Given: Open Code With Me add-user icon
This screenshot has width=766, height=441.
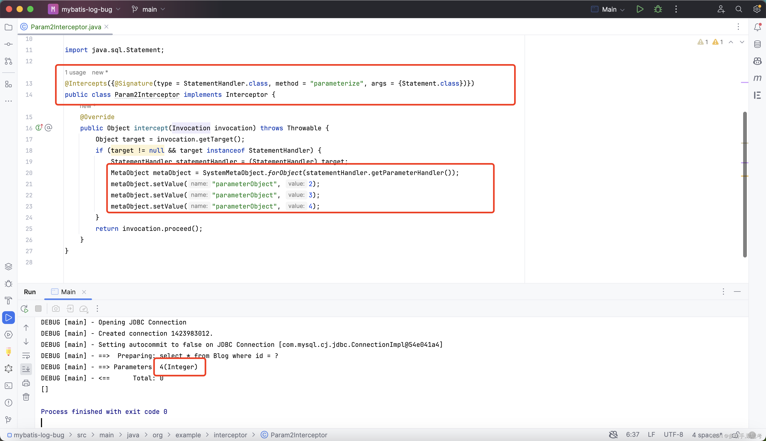Looking at the screenshot, I should [x=721, y=9].
